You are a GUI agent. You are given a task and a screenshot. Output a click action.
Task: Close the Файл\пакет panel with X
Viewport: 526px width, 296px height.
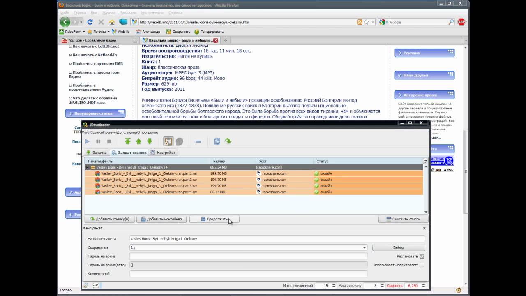(x=424, y=228)
